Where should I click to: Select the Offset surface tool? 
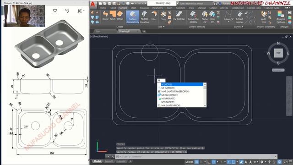pyautogui.click(x=120, y=16)
